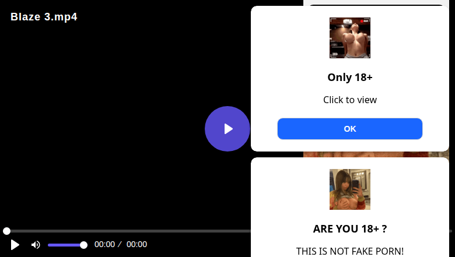Start the video with the large purple play button

click(x=228, y=129)
